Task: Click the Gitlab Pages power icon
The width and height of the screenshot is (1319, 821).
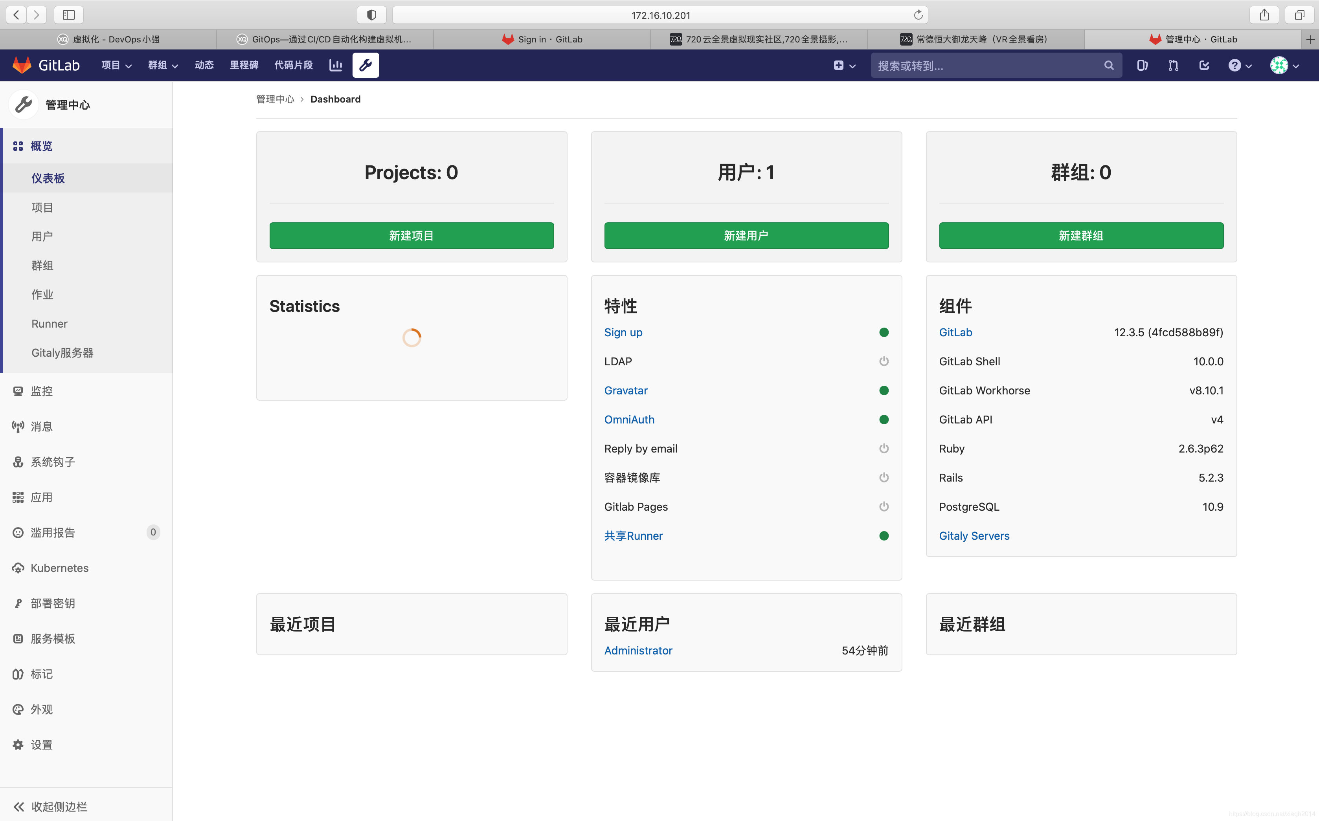Action: pos(884,507)
